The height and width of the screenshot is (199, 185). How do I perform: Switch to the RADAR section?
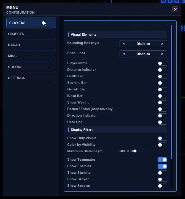[x=31, y=45]
